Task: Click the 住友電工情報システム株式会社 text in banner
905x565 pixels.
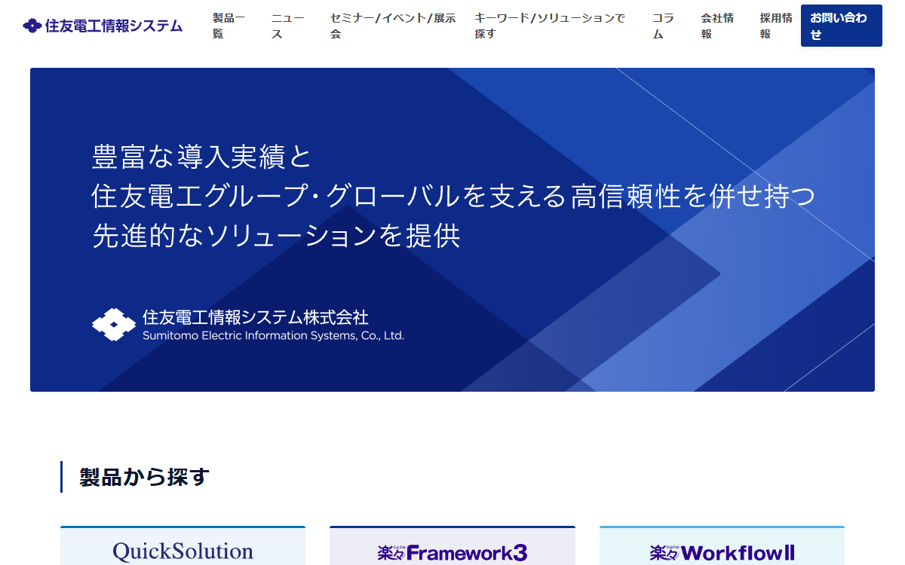Action: tap(256, 317)
